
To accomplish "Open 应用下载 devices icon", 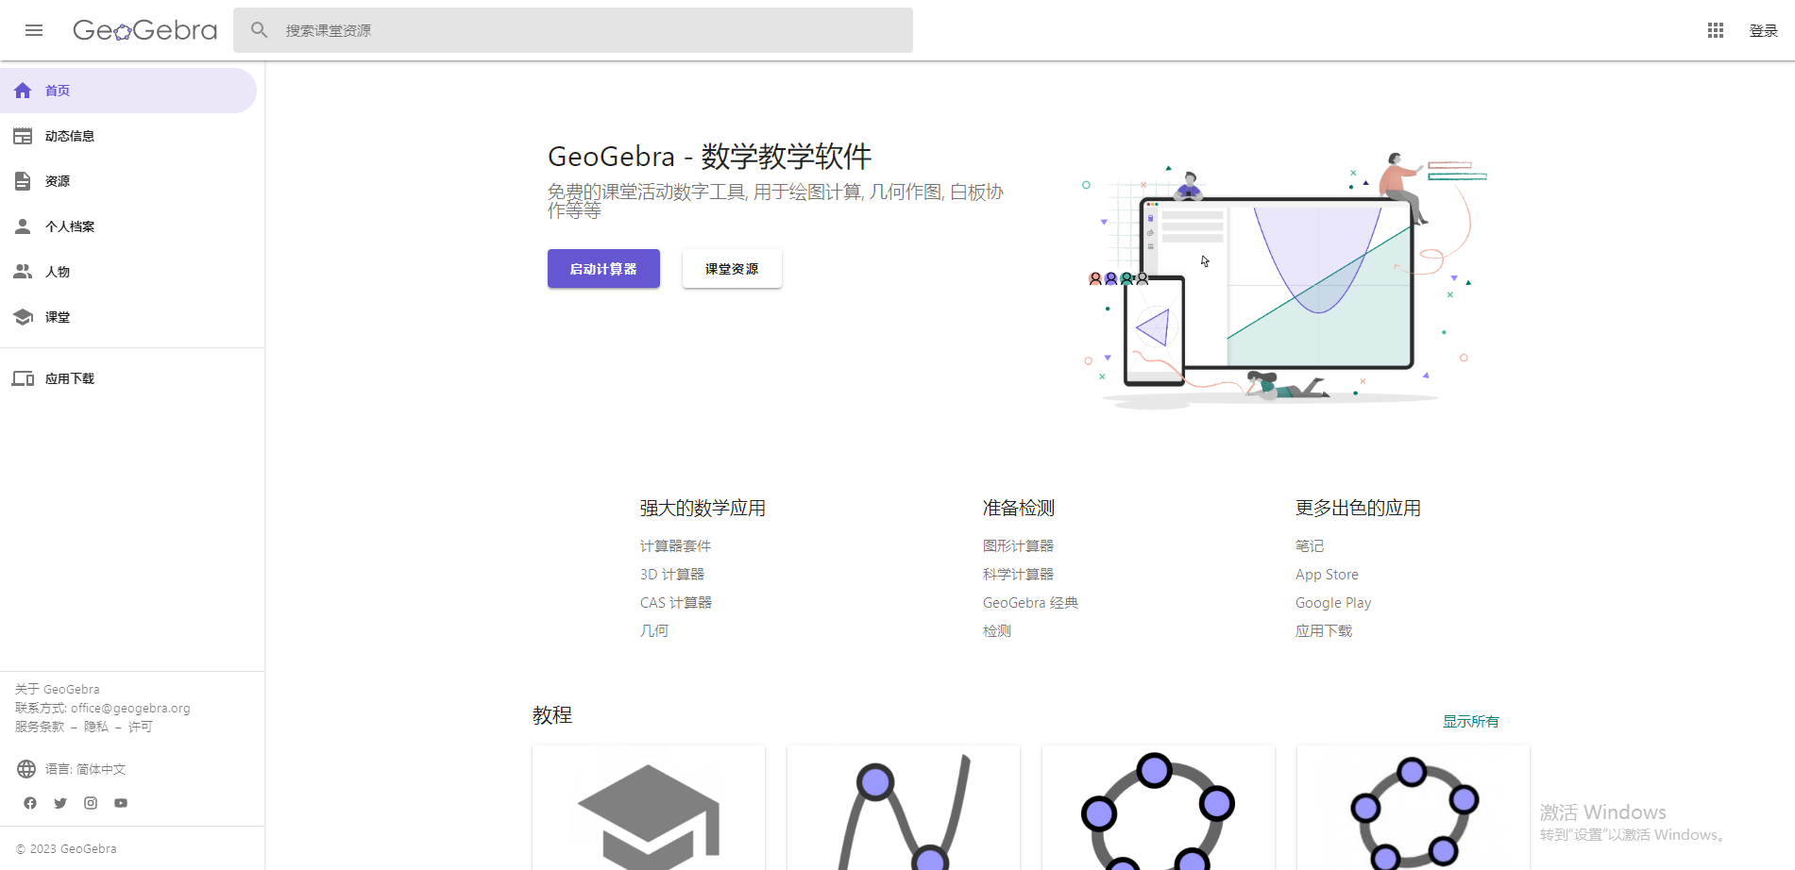I will click(23, 378).
